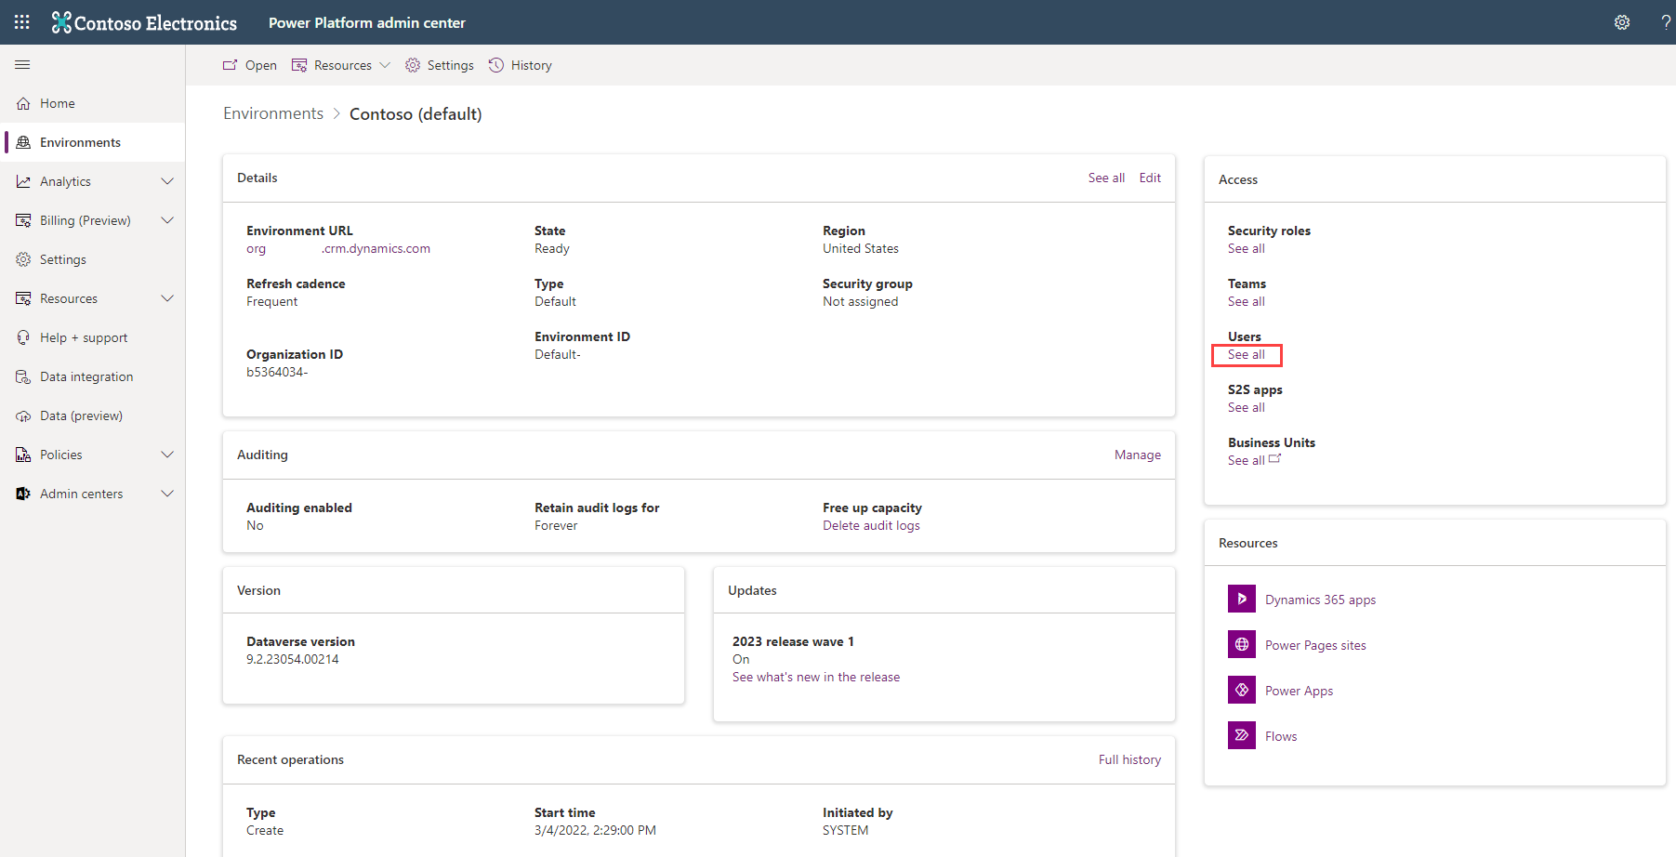Select Data (preview) in navigation
The image size is (1676, 857).
tap(81, 415)
